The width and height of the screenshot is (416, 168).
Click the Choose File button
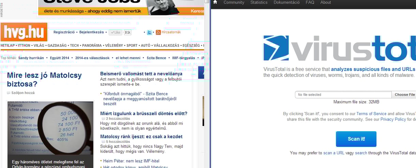pos(404,95)
